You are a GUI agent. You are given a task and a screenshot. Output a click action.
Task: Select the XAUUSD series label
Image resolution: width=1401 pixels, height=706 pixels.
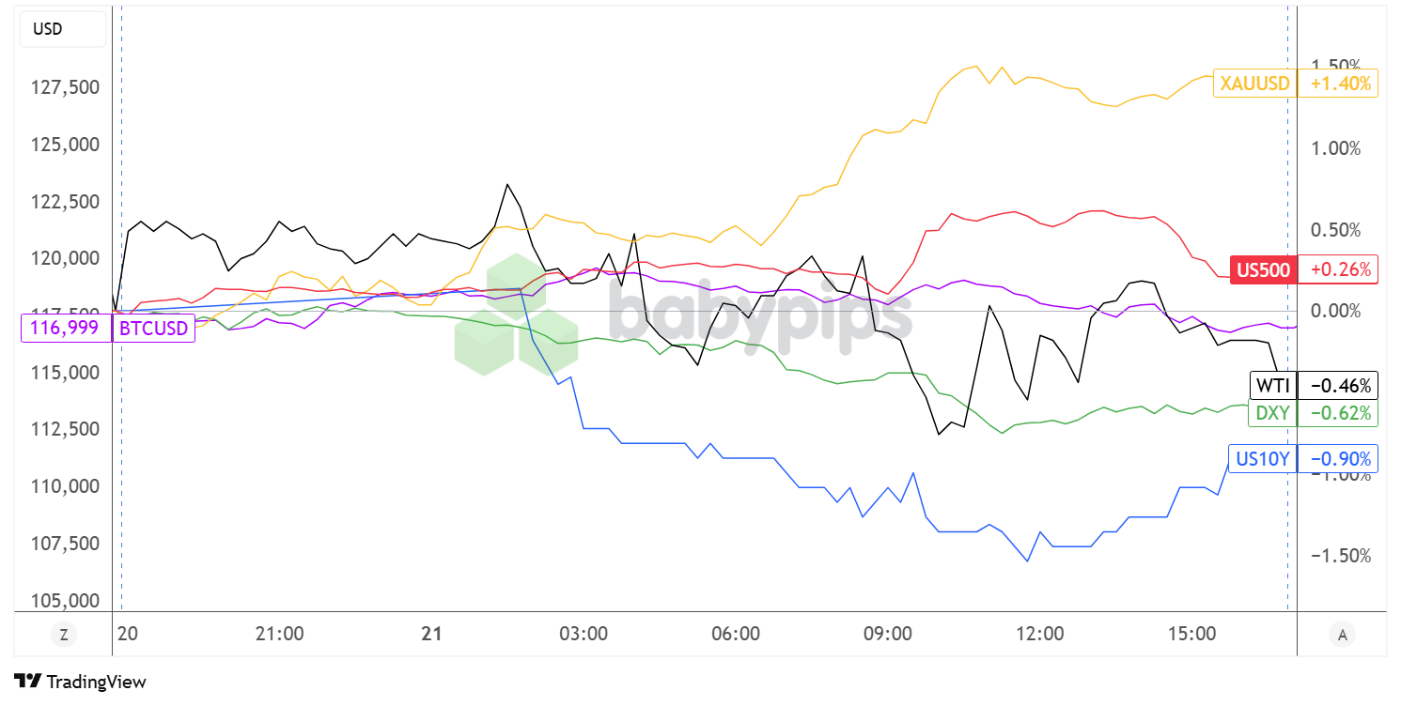coord(1254,84)
